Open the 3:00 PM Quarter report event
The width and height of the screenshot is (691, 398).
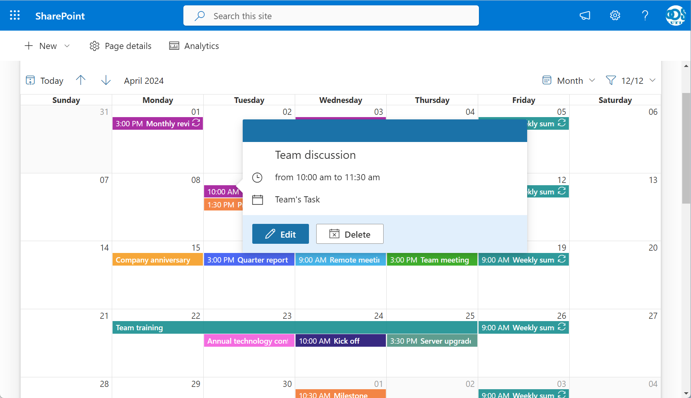pyautogui.click(x=249, y=259)
